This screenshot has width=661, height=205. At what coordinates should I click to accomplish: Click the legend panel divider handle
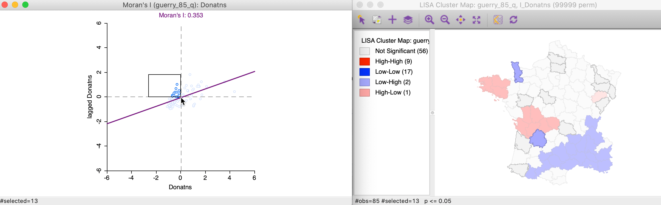[432, 113]
